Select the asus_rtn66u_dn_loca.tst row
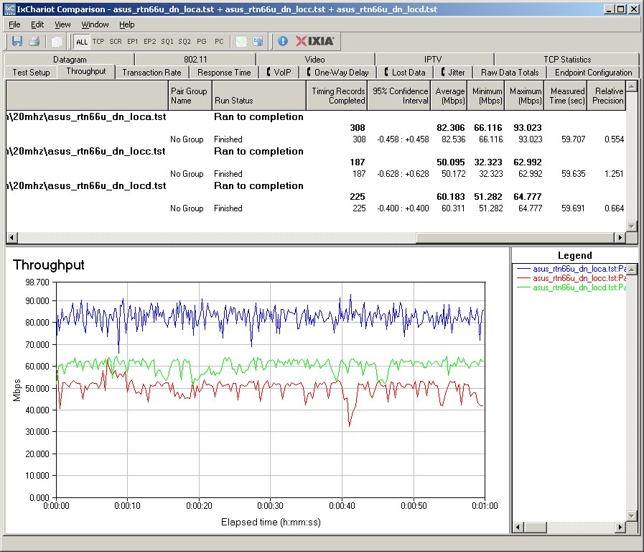Image resolution: width=644 pixels, height=552 pixels. [x=316, y=116]
